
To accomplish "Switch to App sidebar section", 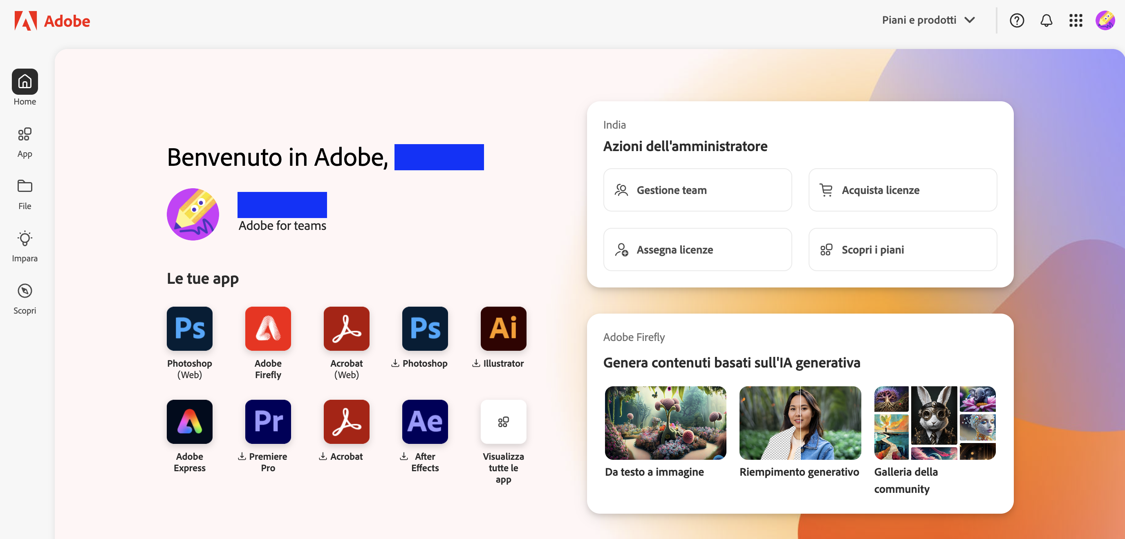I will (25, 142).
